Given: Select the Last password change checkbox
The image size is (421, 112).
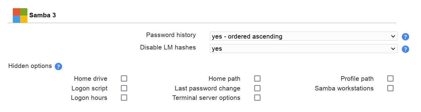Looking at the screenshot, I should click(x=257, y=88).
